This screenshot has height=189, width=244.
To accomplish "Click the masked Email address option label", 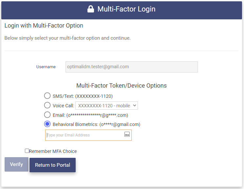I will point(90,115).
